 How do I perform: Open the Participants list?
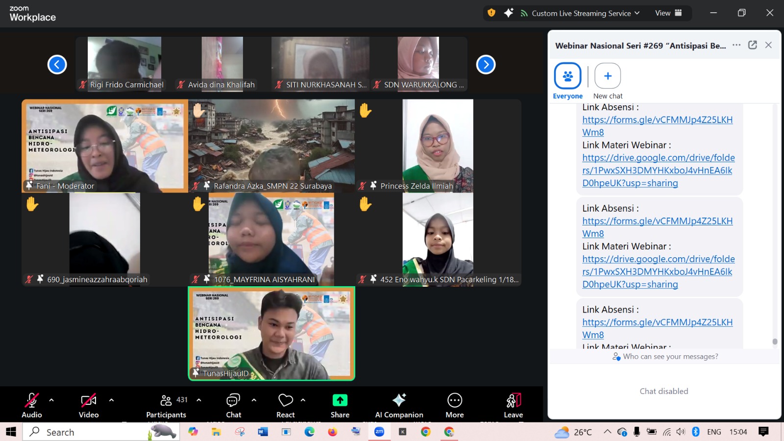tap(167, 406)
